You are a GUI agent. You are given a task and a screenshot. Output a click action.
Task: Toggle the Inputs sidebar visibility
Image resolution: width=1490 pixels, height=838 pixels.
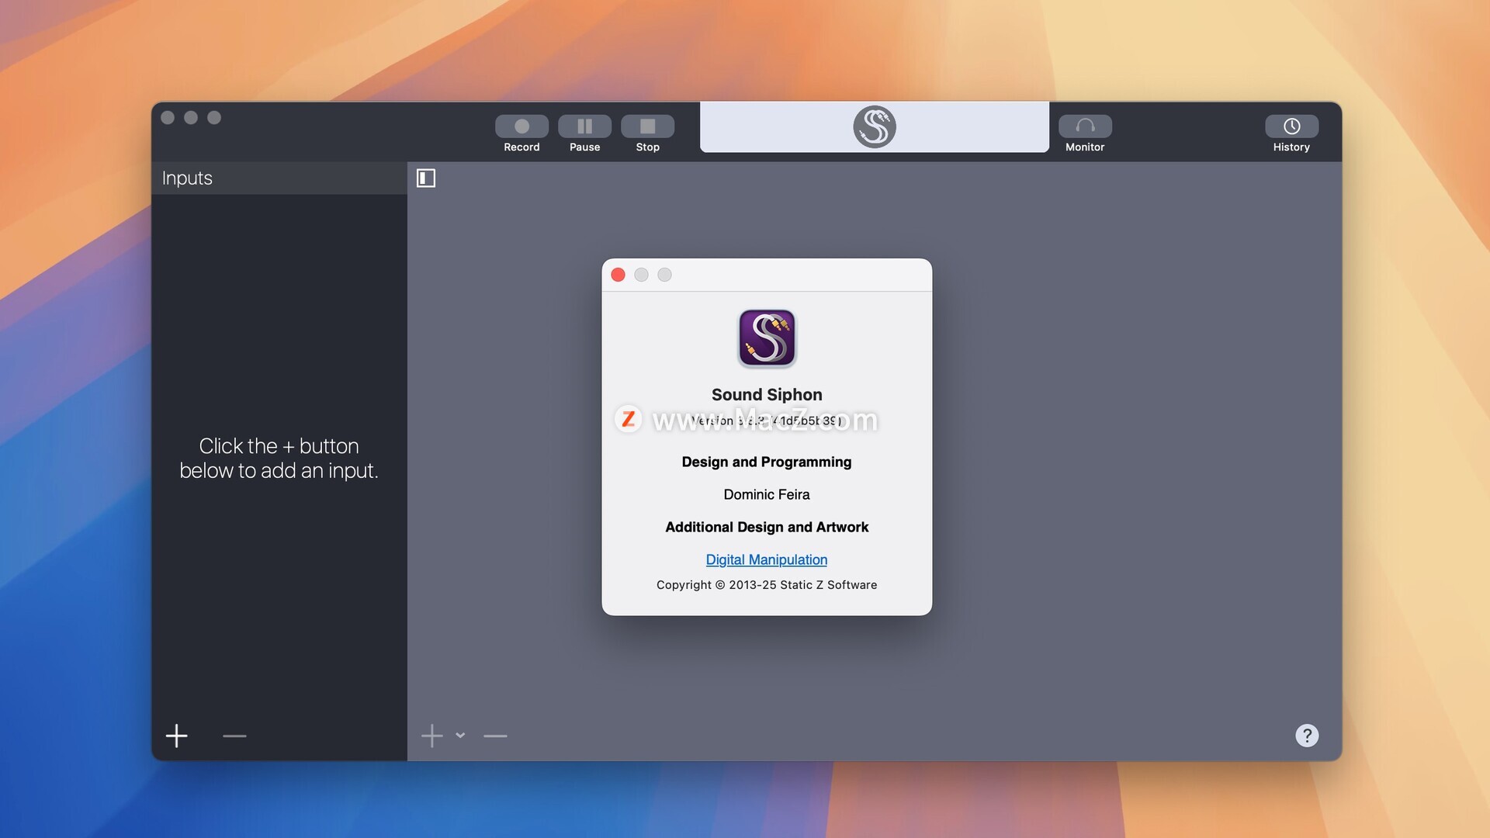click(x=426, y=178)
